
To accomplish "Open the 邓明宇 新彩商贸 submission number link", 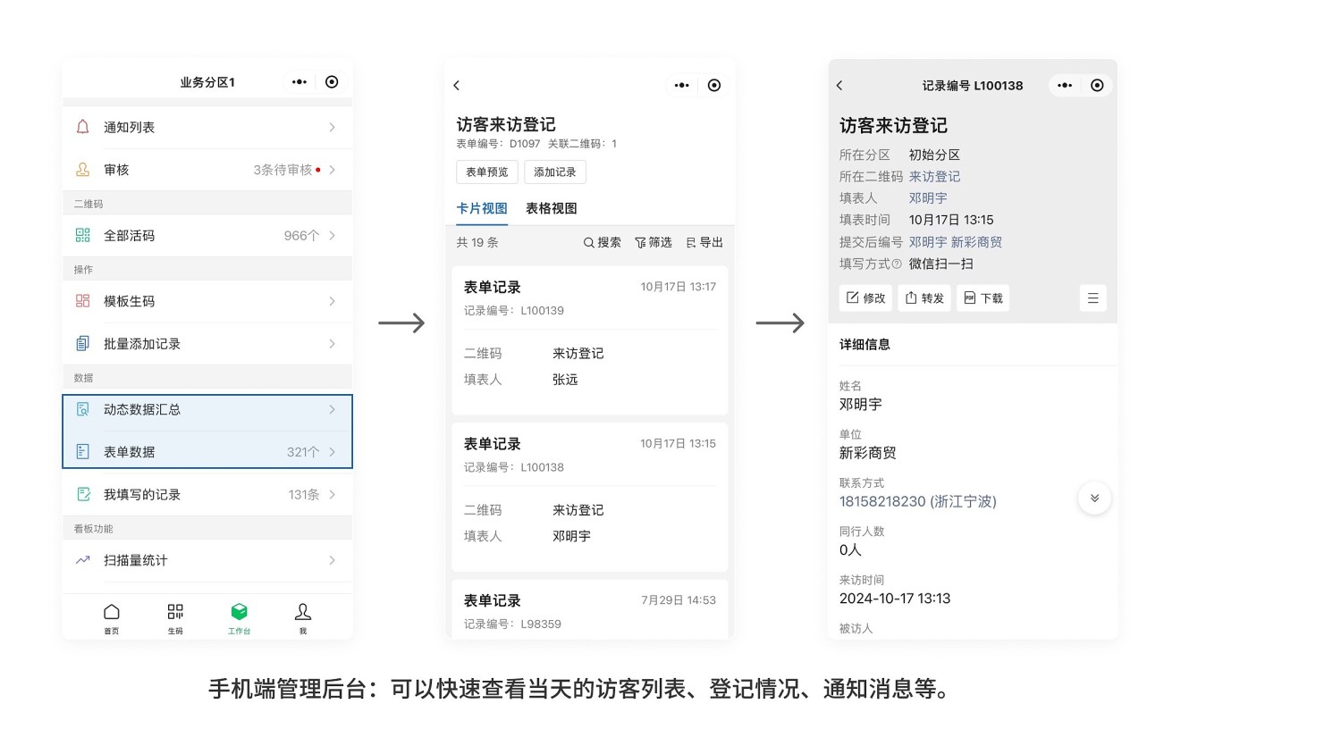I will [956, 242].
